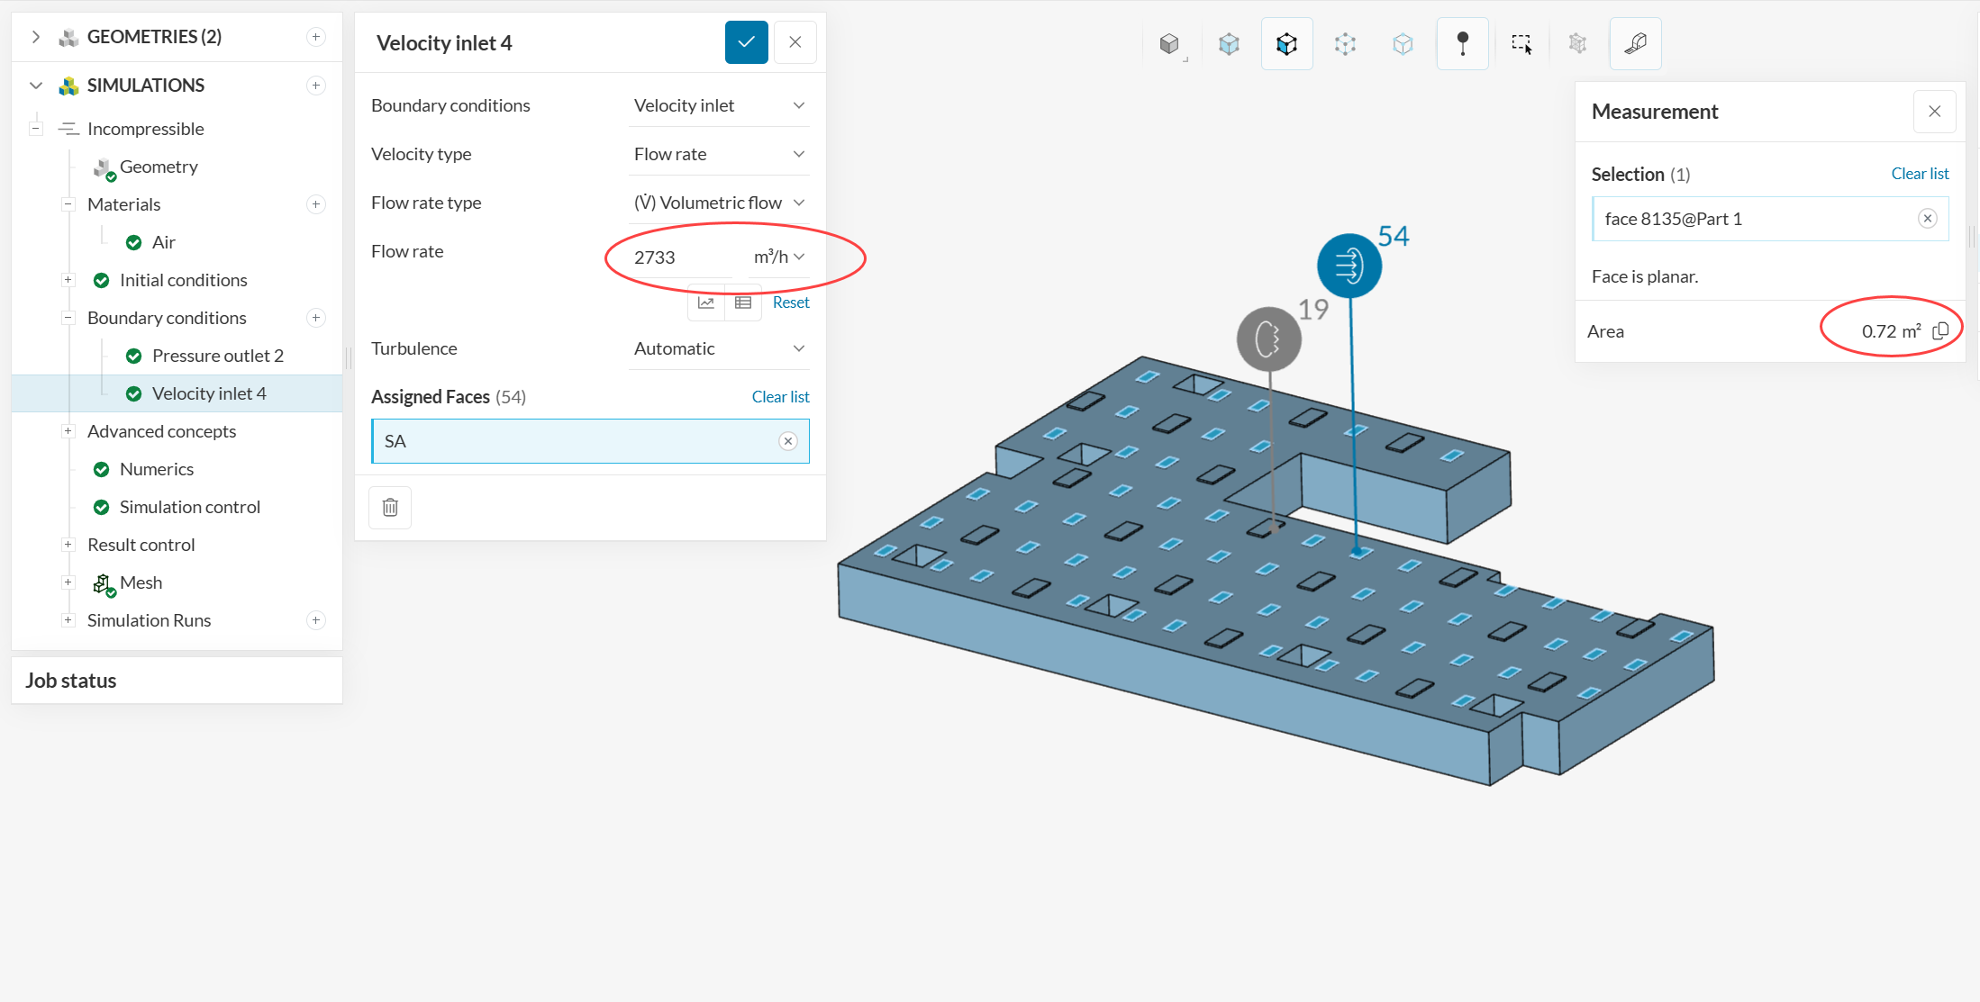Viewport: 1980px width, 1002px height.
Task: Click Clear list for Assigned Faces
Action: click(x=780, y=397)
